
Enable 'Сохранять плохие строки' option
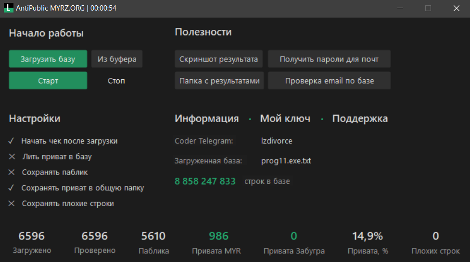(x=12, y=203)
